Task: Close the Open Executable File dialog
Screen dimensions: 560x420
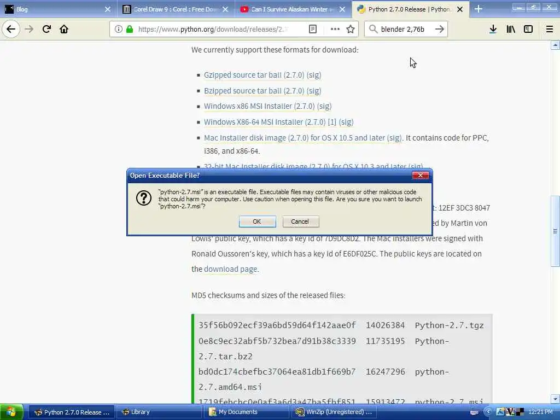Action: point(421,176)
